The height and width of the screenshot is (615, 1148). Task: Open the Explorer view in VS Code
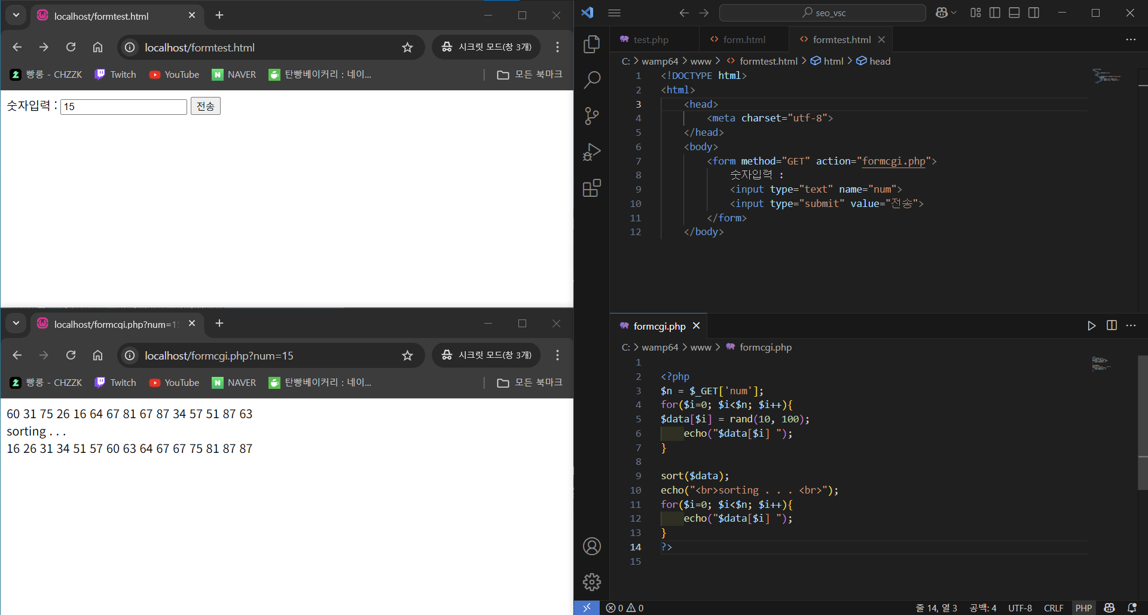pos(591,44)
